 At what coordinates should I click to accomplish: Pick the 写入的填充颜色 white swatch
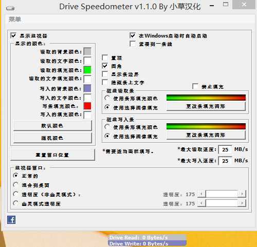coord(87,115)
